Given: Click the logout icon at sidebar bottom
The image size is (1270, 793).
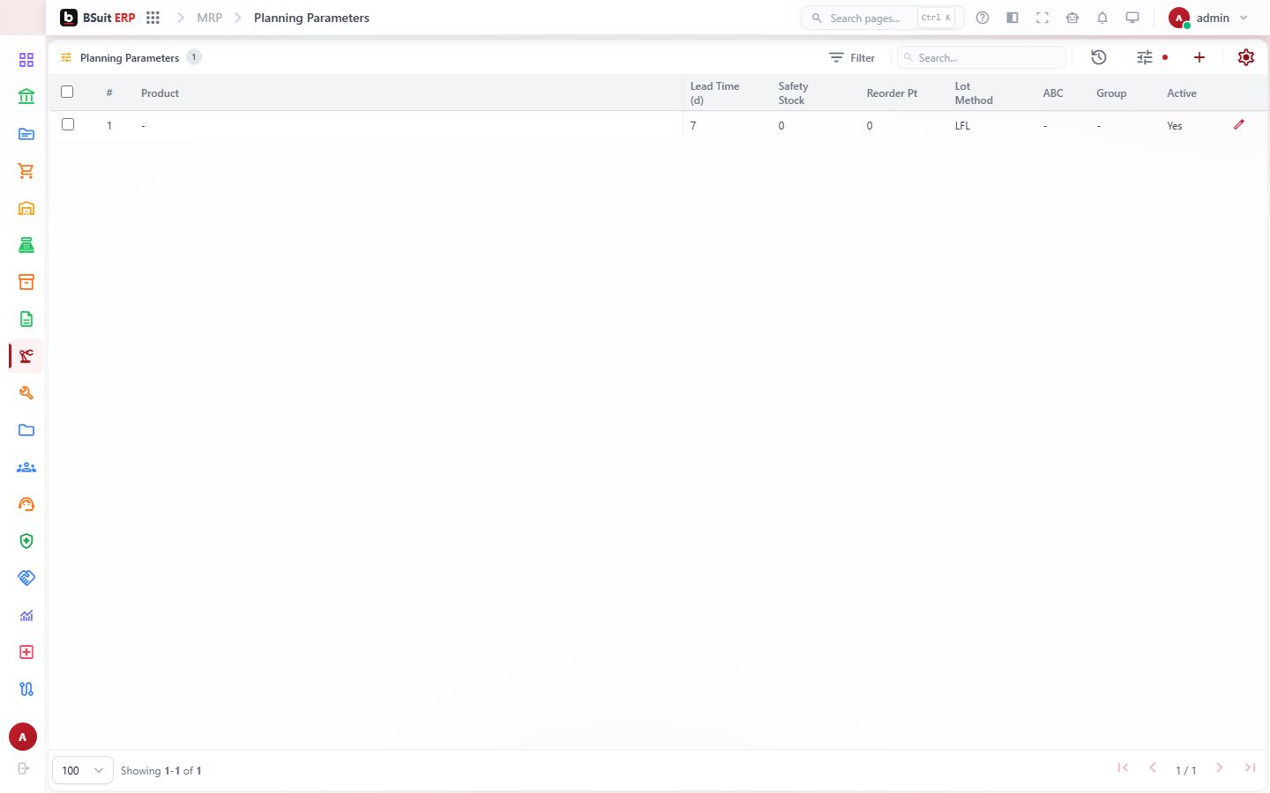Looking at the screenshot, I should pyautogui.click(x=24, y=768).
